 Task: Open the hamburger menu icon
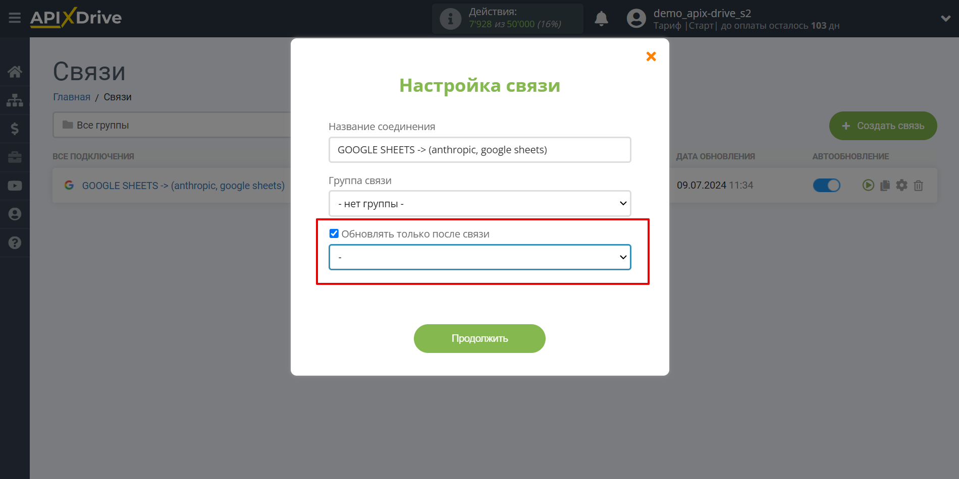pyautogui.click(x=15, y=18)
